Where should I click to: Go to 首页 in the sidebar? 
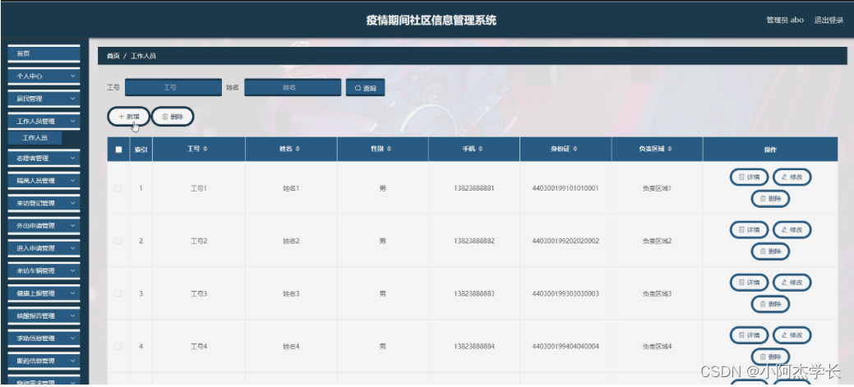(44, 53)
